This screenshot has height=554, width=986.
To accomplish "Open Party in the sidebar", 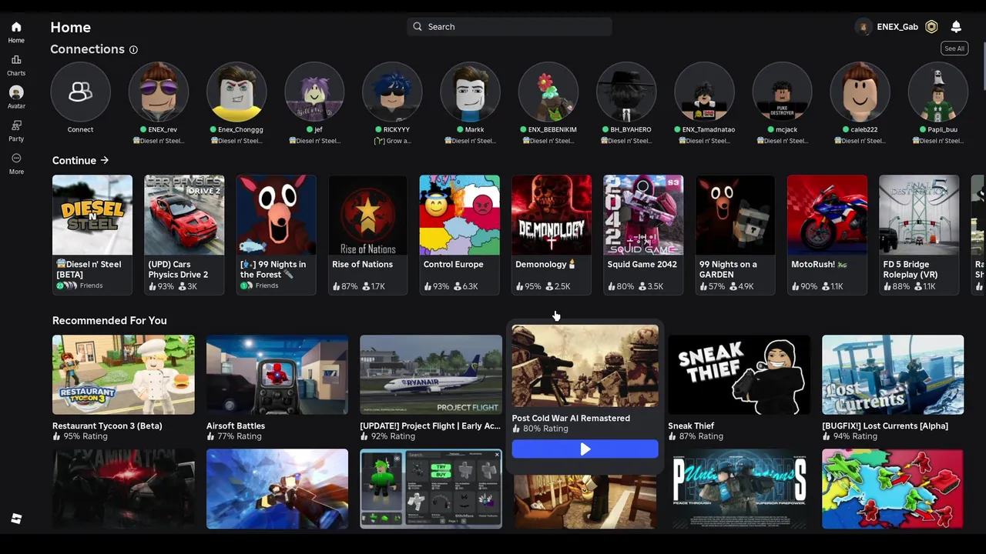I will pos(16,130).
